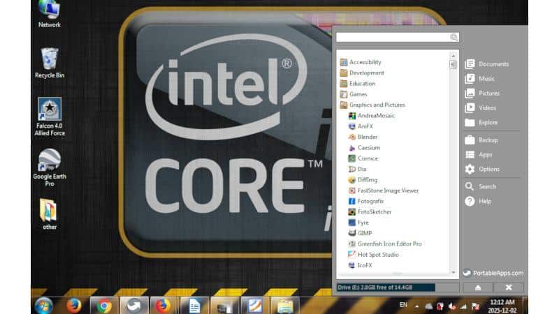Select the Apps menu entry

coord(479,154)
